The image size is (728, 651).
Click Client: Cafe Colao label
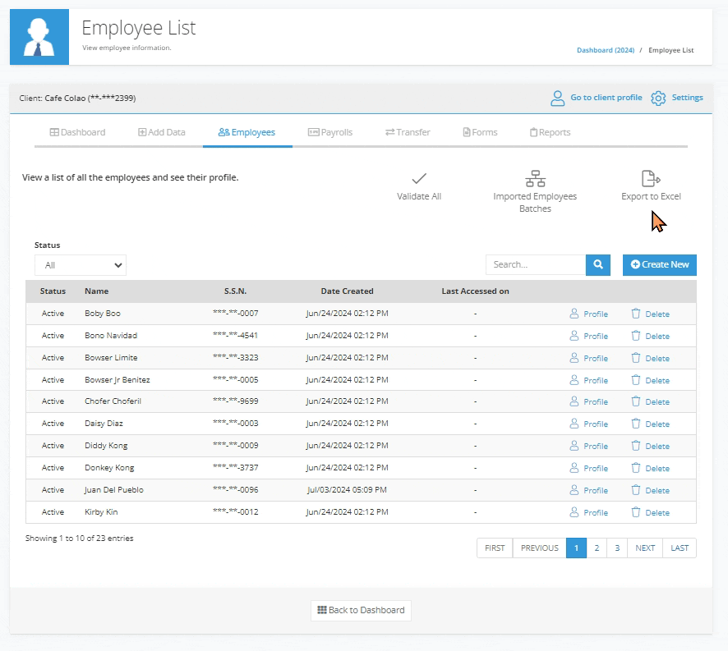(77, 99)
